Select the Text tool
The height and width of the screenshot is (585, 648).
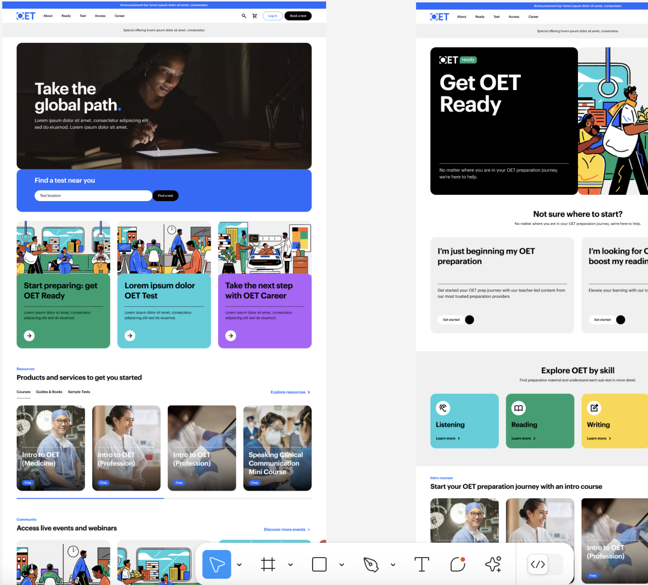pos(422,564)
